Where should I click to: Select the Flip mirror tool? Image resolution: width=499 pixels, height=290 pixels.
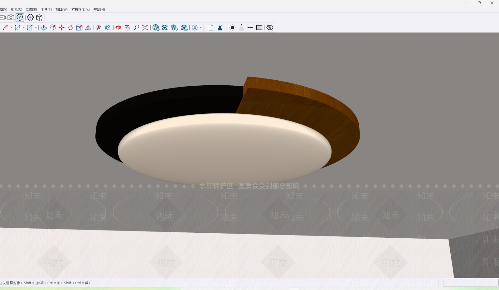coord(88,28)
